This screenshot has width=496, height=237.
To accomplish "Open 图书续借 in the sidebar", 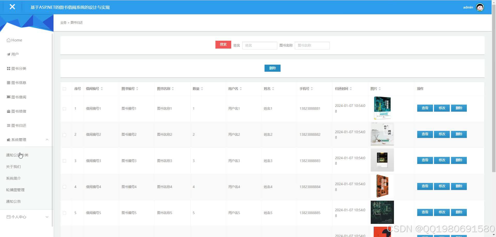I will 17,111.
